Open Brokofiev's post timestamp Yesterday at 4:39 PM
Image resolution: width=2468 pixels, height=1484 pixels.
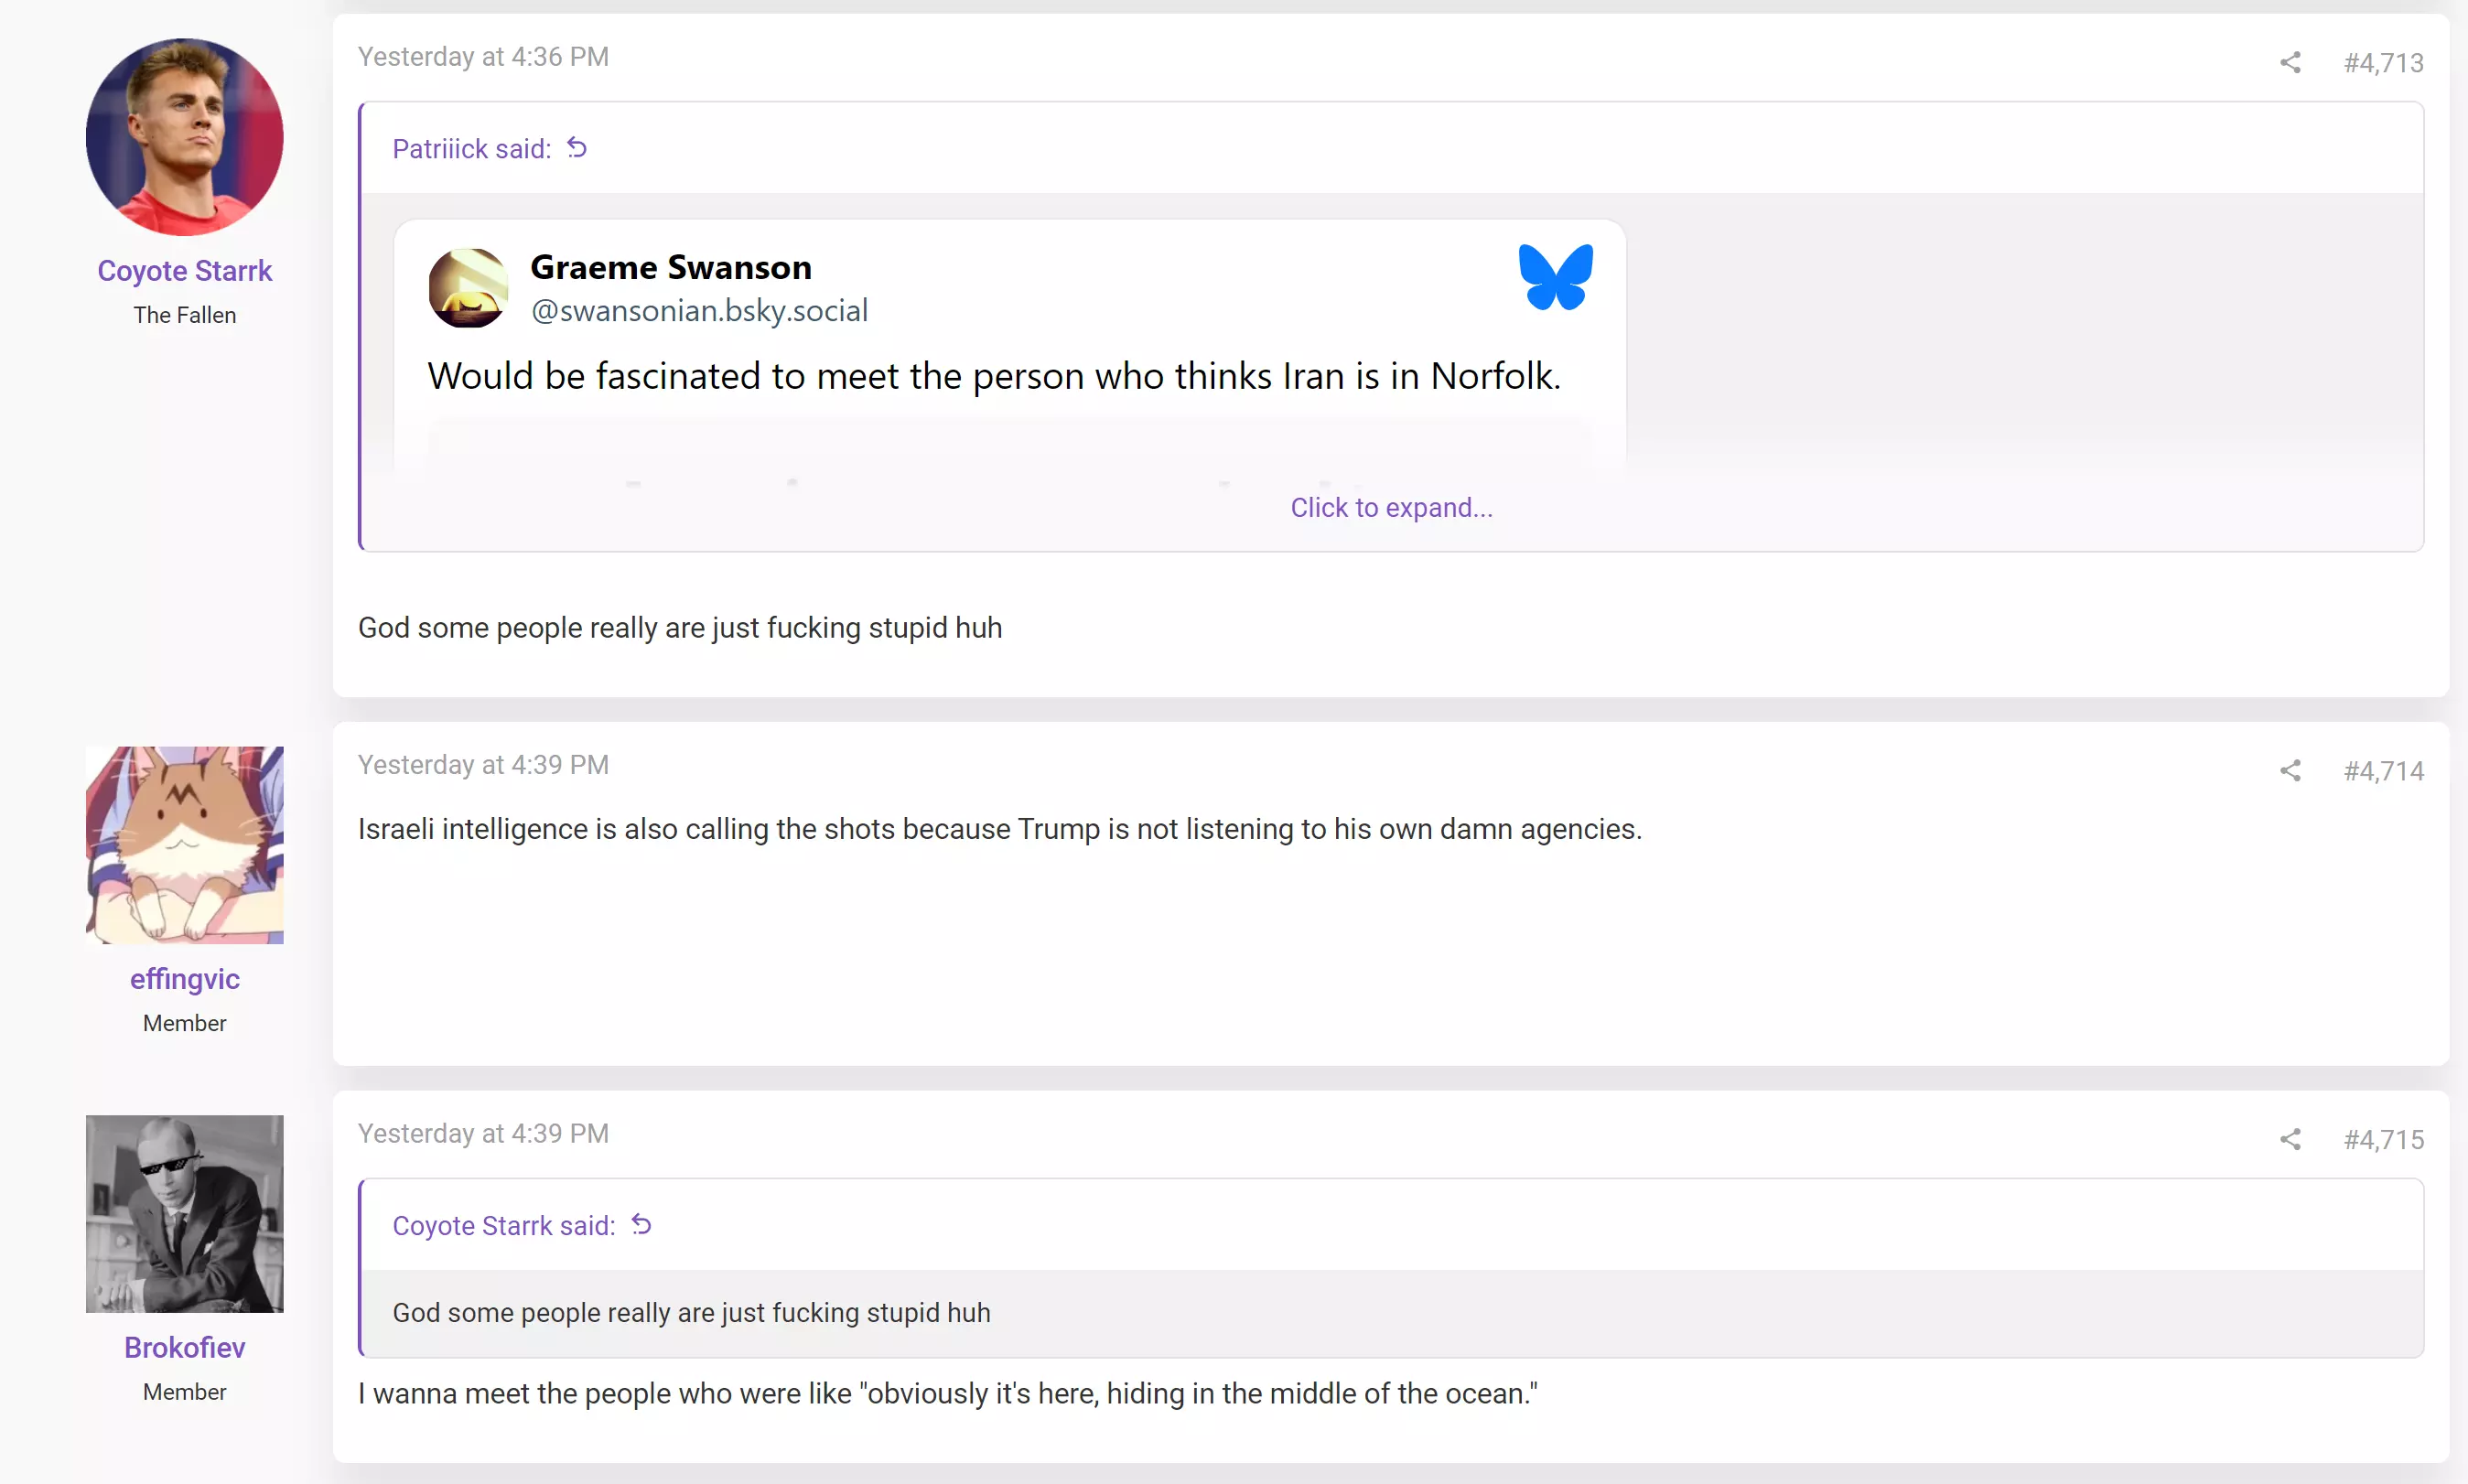(x=483, y=1134)
